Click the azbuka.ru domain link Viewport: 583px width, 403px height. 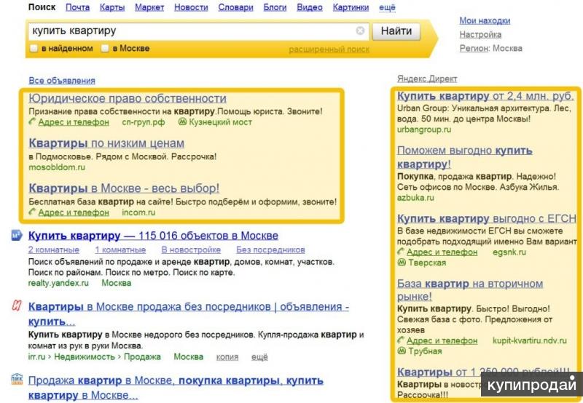415,197
